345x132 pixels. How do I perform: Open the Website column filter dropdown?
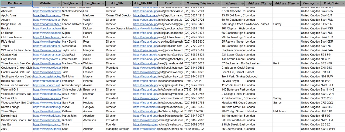[59, 4]
